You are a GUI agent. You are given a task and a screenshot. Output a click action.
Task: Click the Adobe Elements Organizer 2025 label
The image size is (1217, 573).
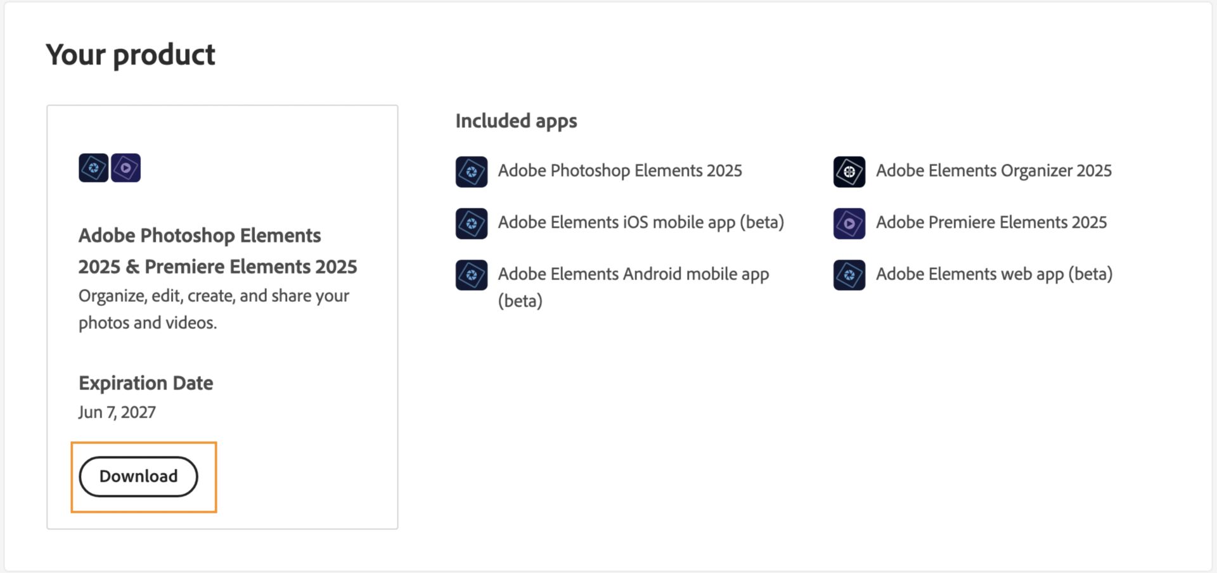pos(994,171)
